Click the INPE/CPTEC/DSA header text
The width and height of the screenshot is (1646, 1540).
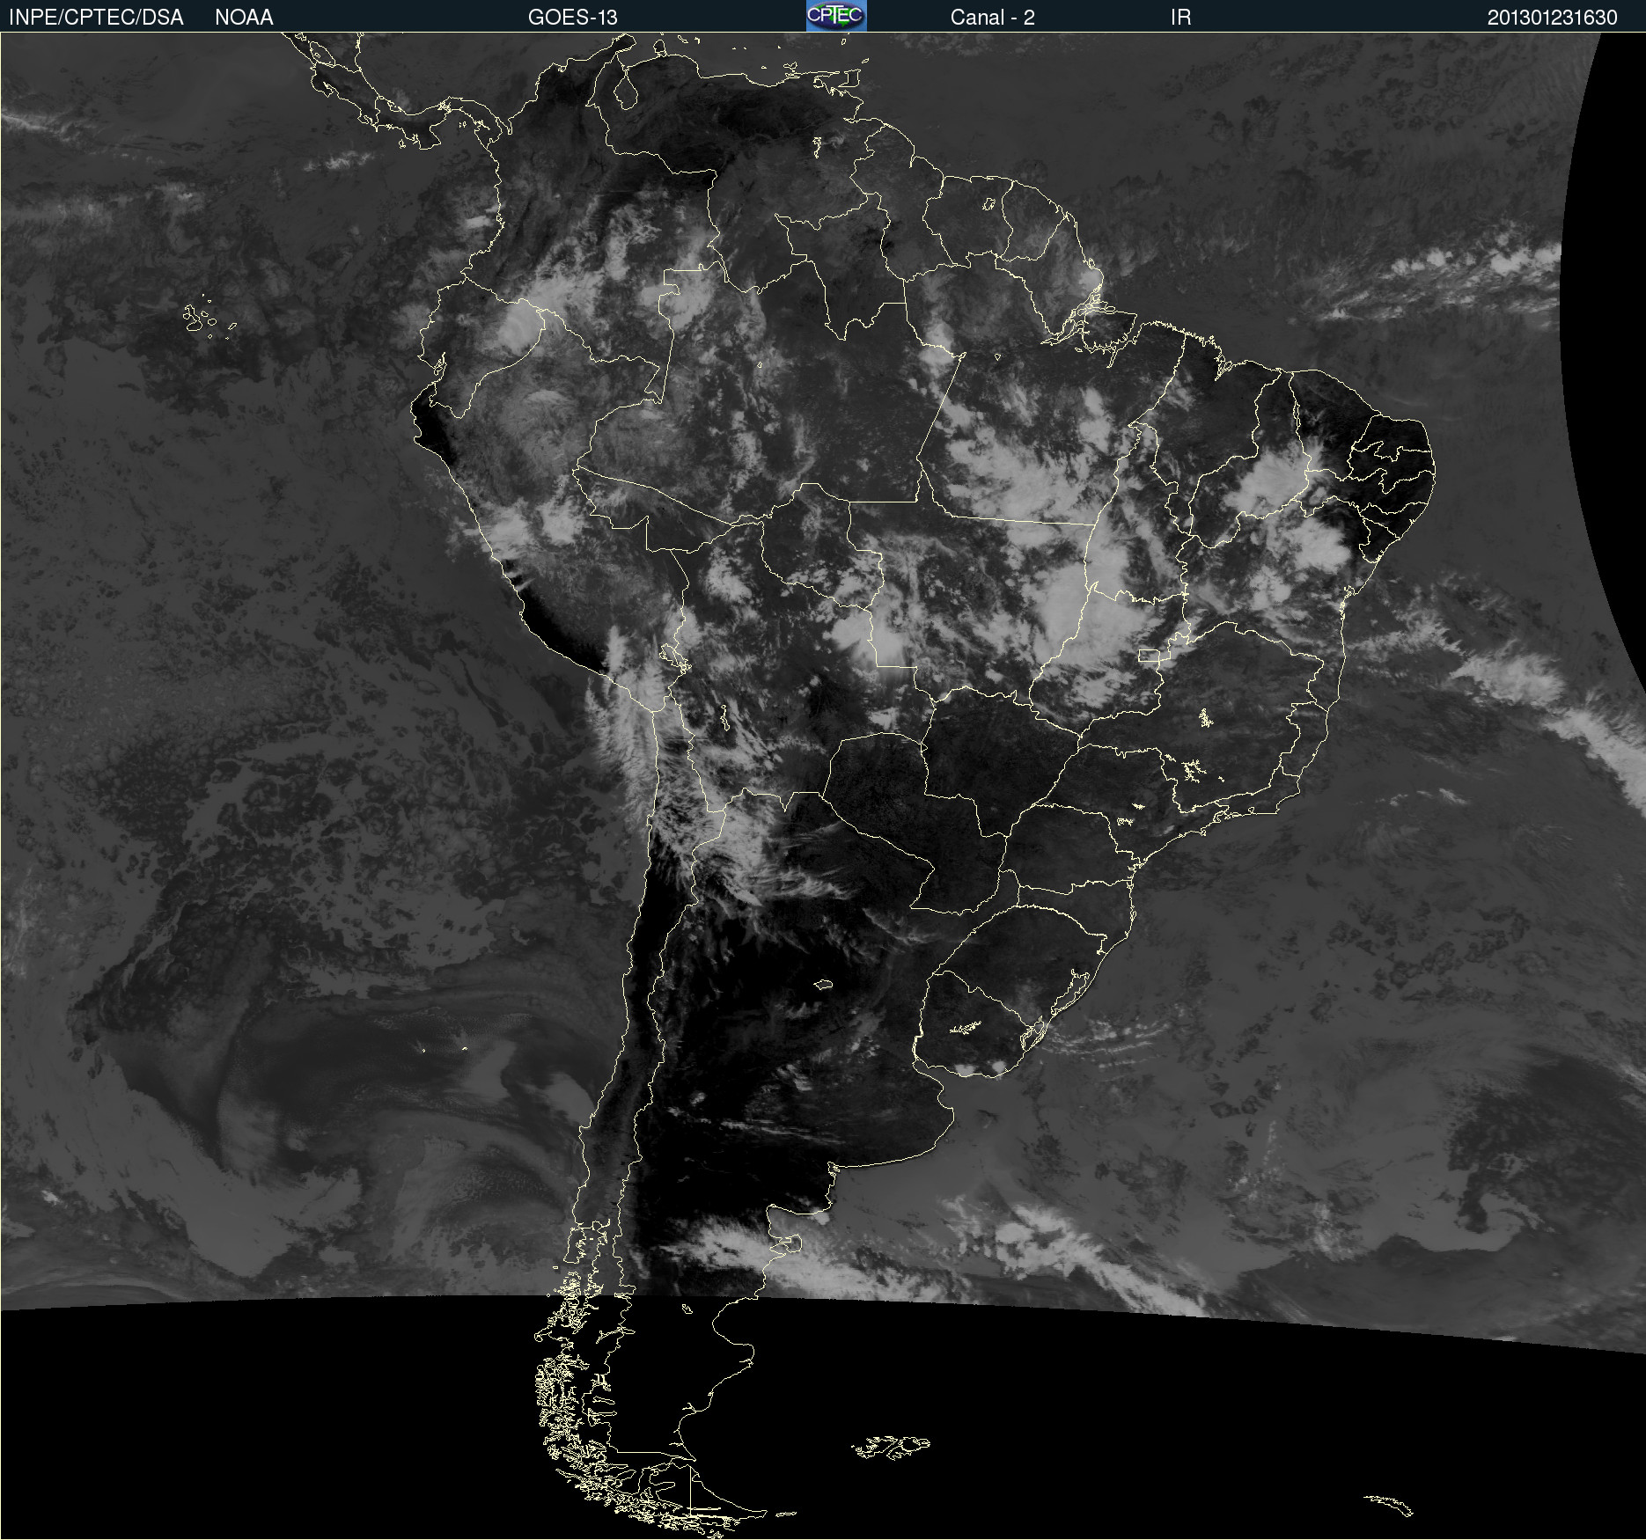pos(96,18)
